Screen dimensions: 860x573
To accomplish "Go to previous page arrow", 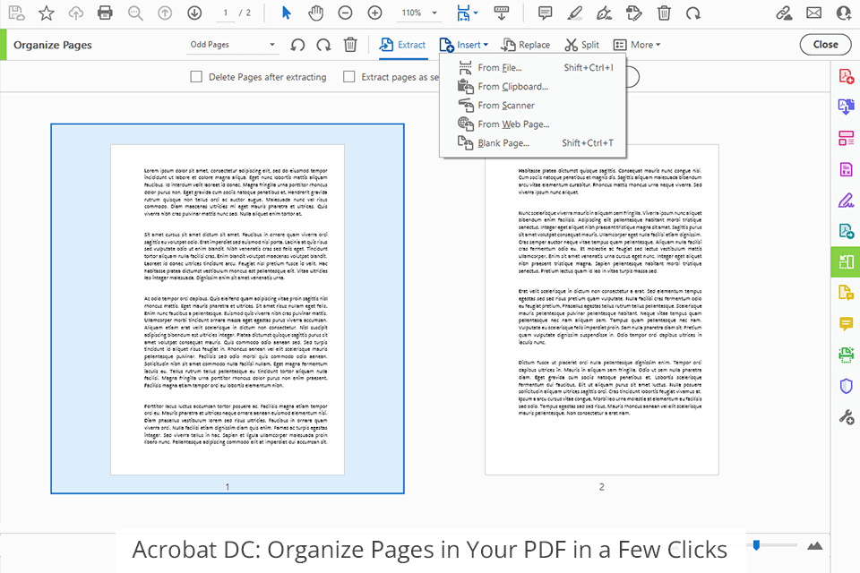I will [165, 13].
